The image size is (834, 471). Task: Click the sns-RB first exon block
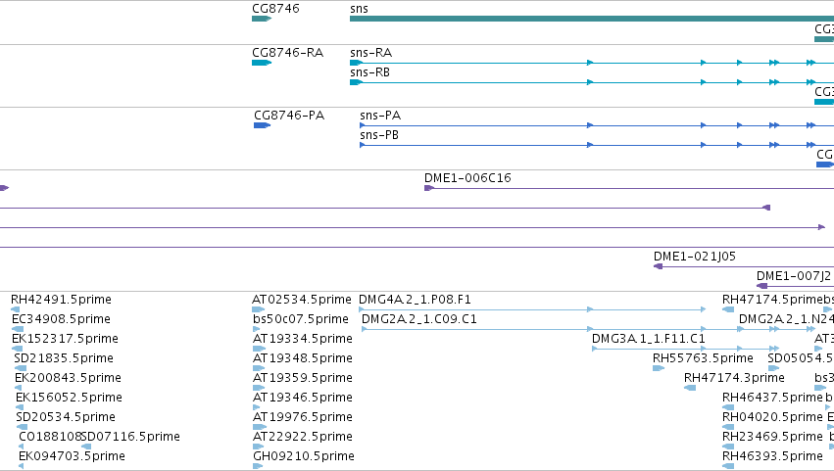click(x=356, y=82)
